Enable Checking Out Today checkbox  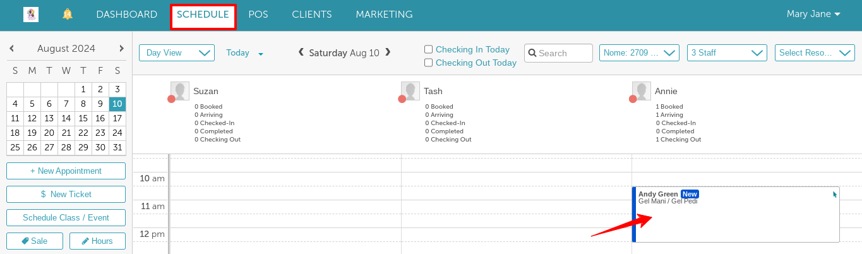click(x=429, y=63)
